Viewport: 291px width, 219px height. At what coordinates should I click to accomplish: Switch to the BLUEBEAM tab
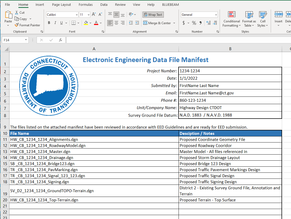coord(170,5)
